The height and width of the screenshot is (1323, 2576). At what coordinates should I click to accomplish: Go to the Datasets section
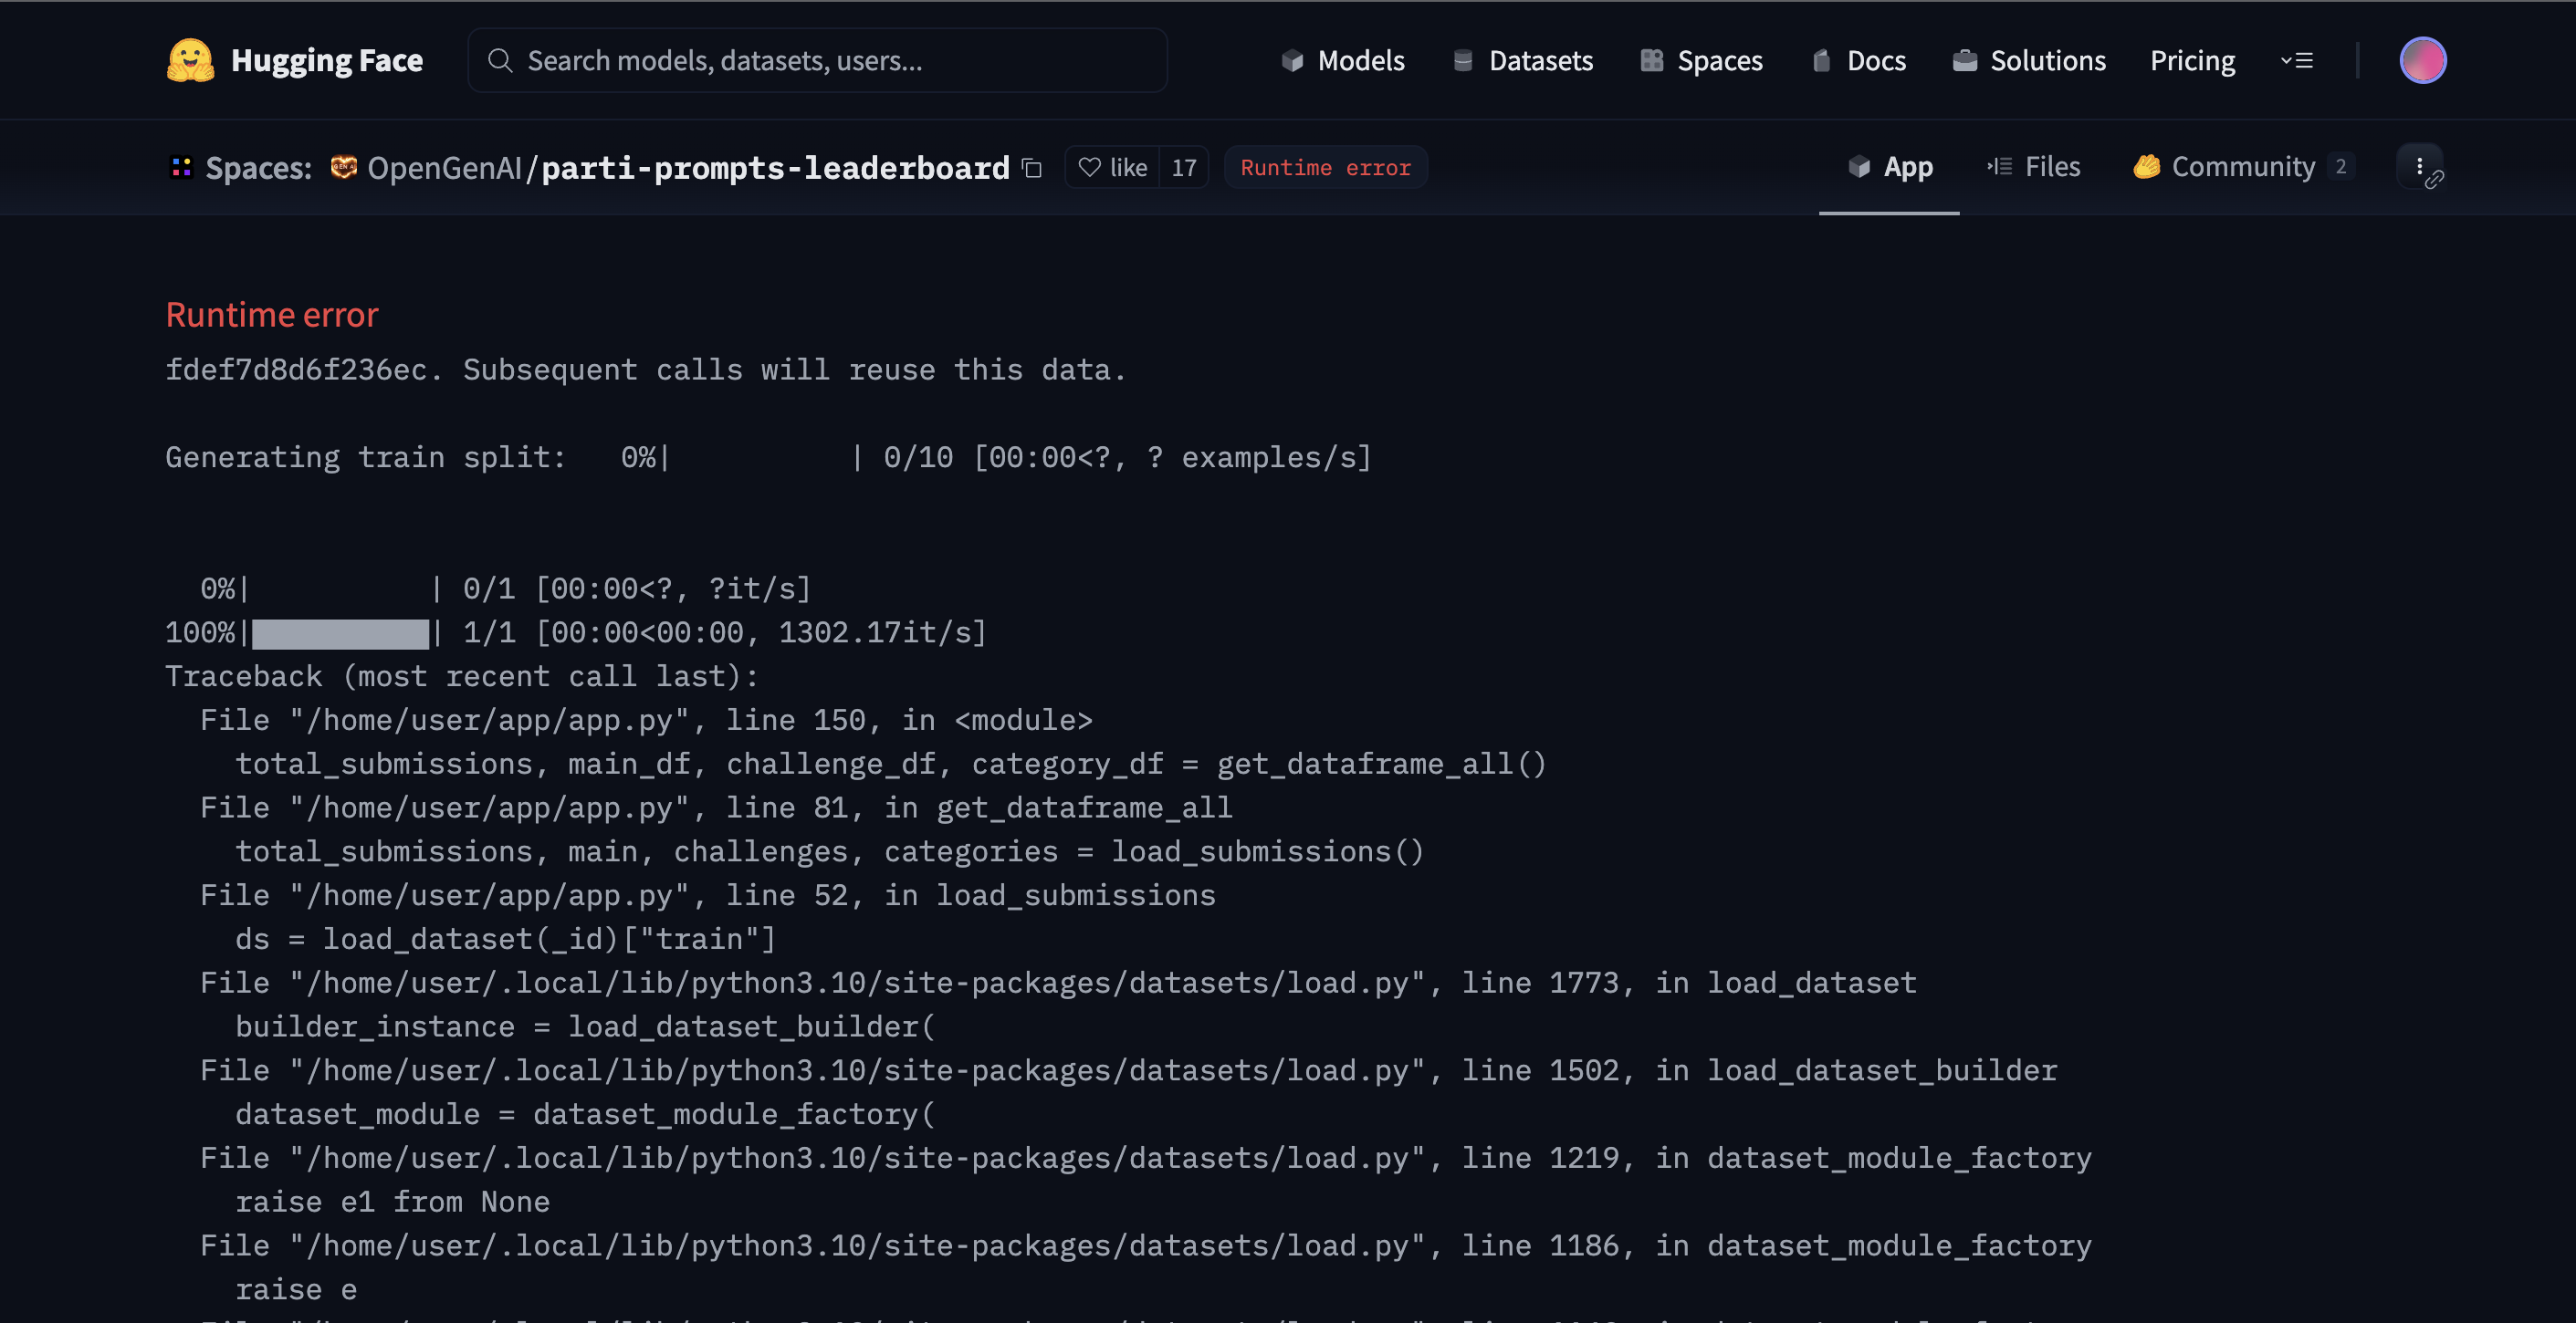point(1522,60)
